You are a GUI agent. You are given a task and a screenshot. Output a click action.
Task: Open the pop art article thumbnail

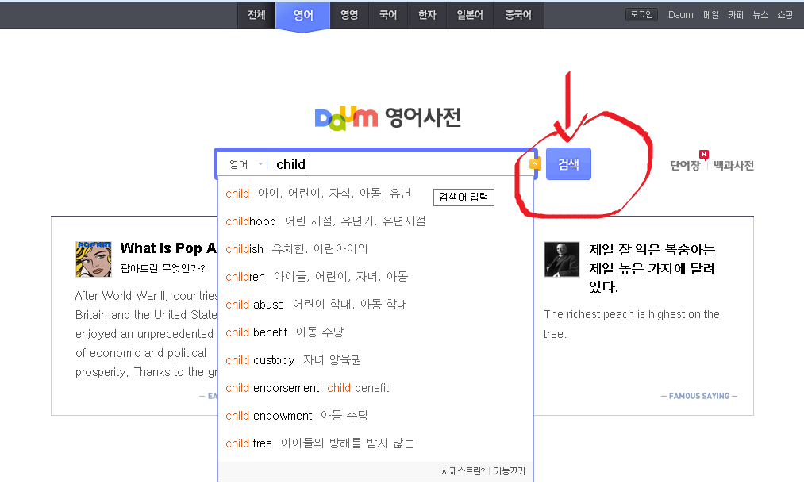pyautogui.click(x=94, y=259)
